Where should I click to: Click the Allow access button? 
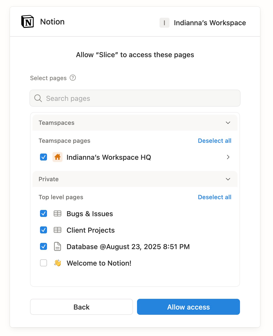[x=188, y=307]
